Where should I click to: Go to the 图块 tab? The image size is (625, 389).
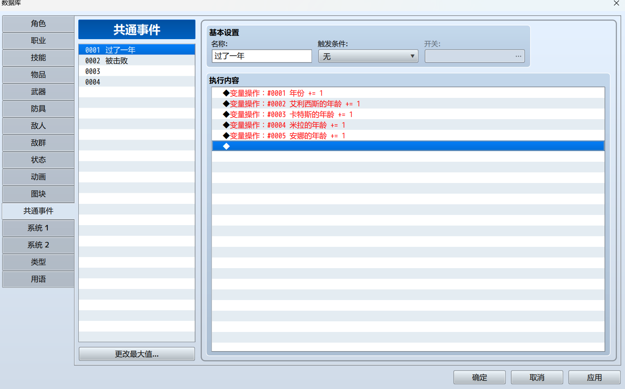pyautogui.click(x=38, y=194)
